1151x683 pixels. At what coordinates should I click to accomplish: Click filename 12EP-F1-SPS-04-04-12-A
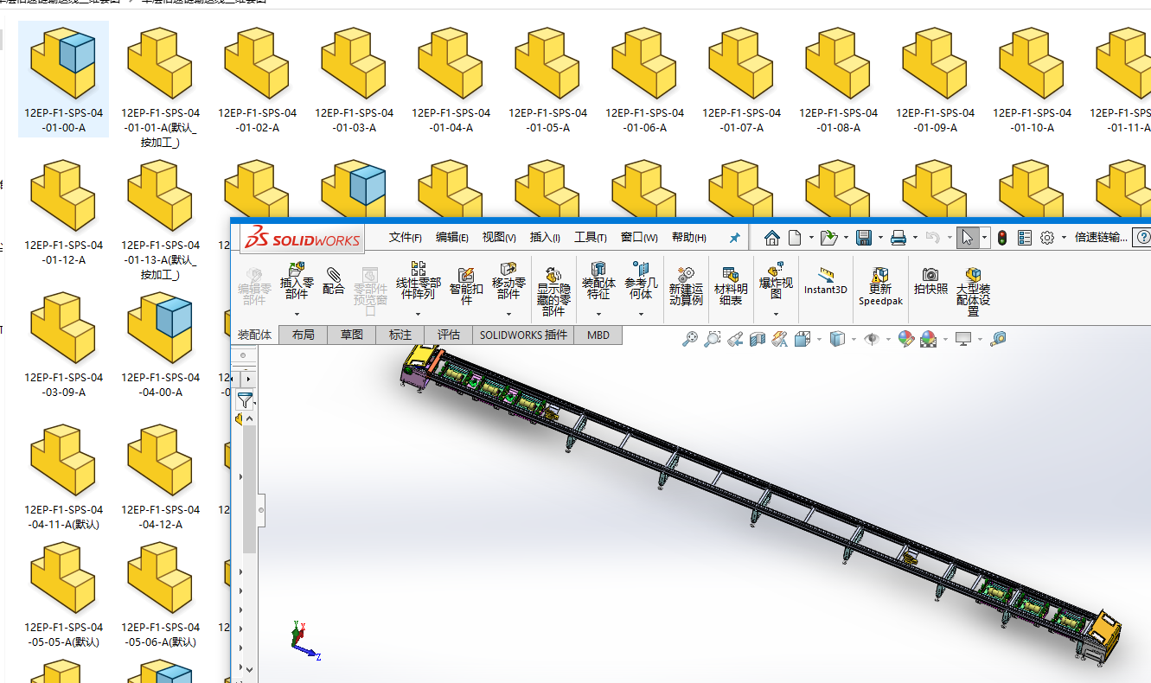pyautogui.click(x=160, y=517)
